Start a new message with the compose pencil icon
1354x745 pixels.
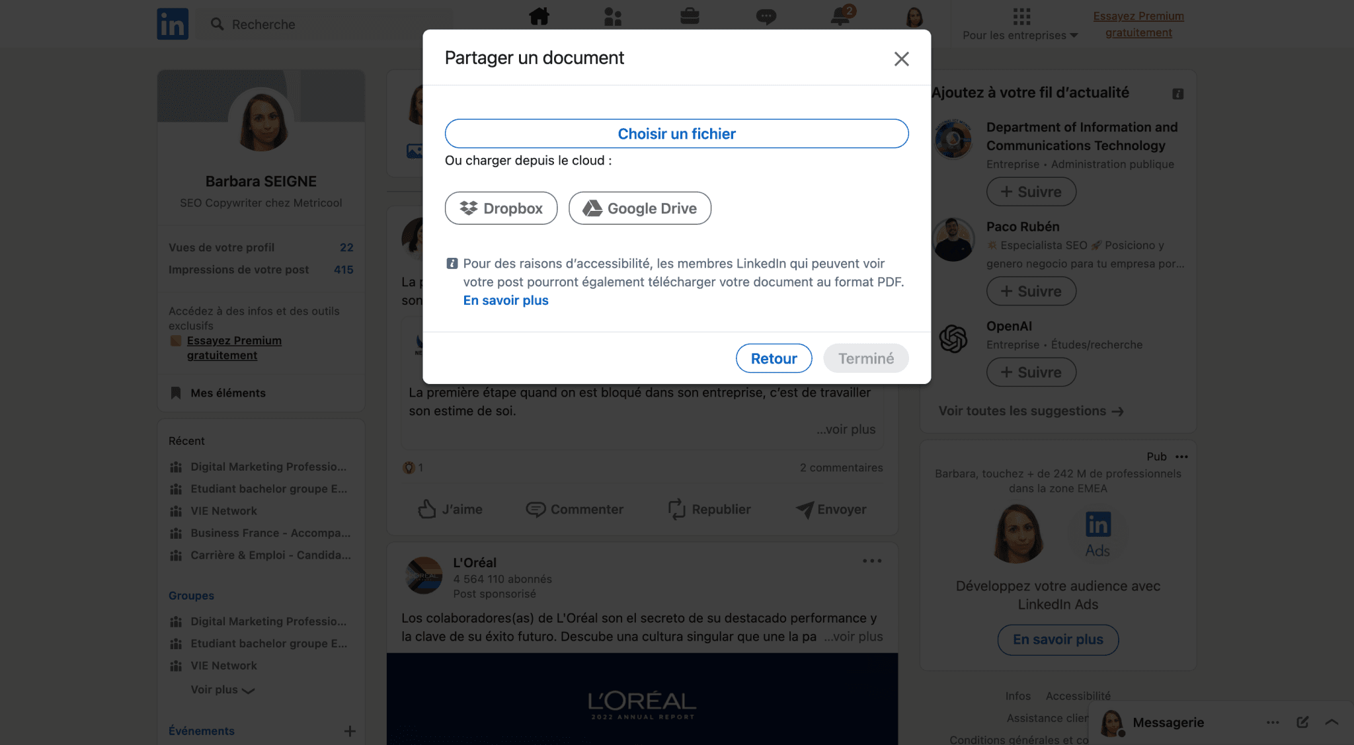pos(1302,722)
